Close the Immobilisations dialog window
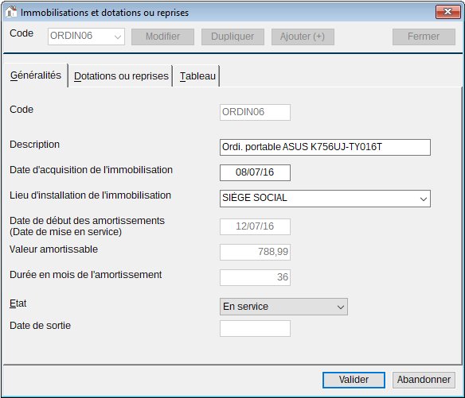This screenshot has height=398, width=465. [x=447, y=12]
